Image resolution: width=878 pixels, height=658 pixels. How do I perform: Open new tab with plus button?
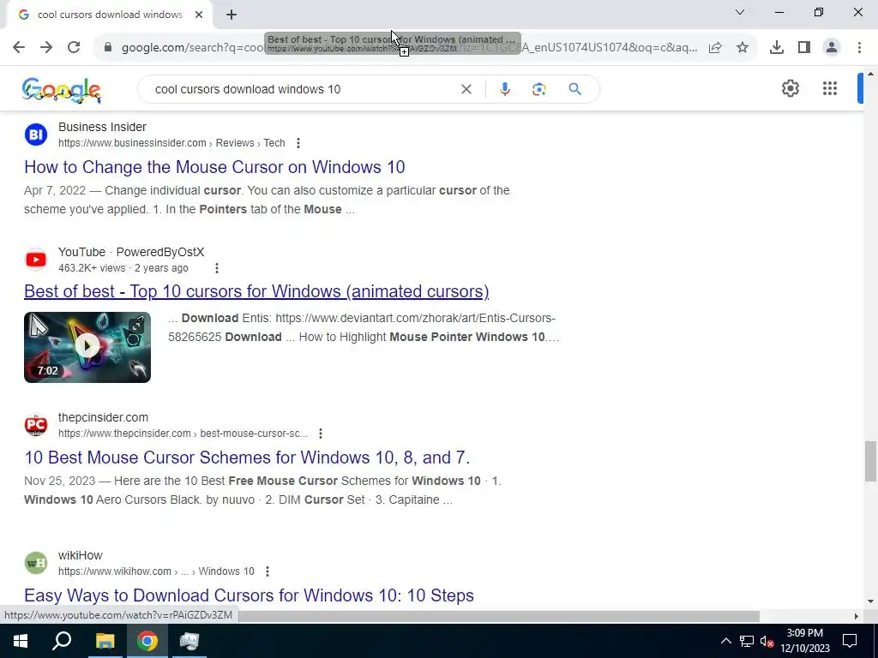(232, 15)
